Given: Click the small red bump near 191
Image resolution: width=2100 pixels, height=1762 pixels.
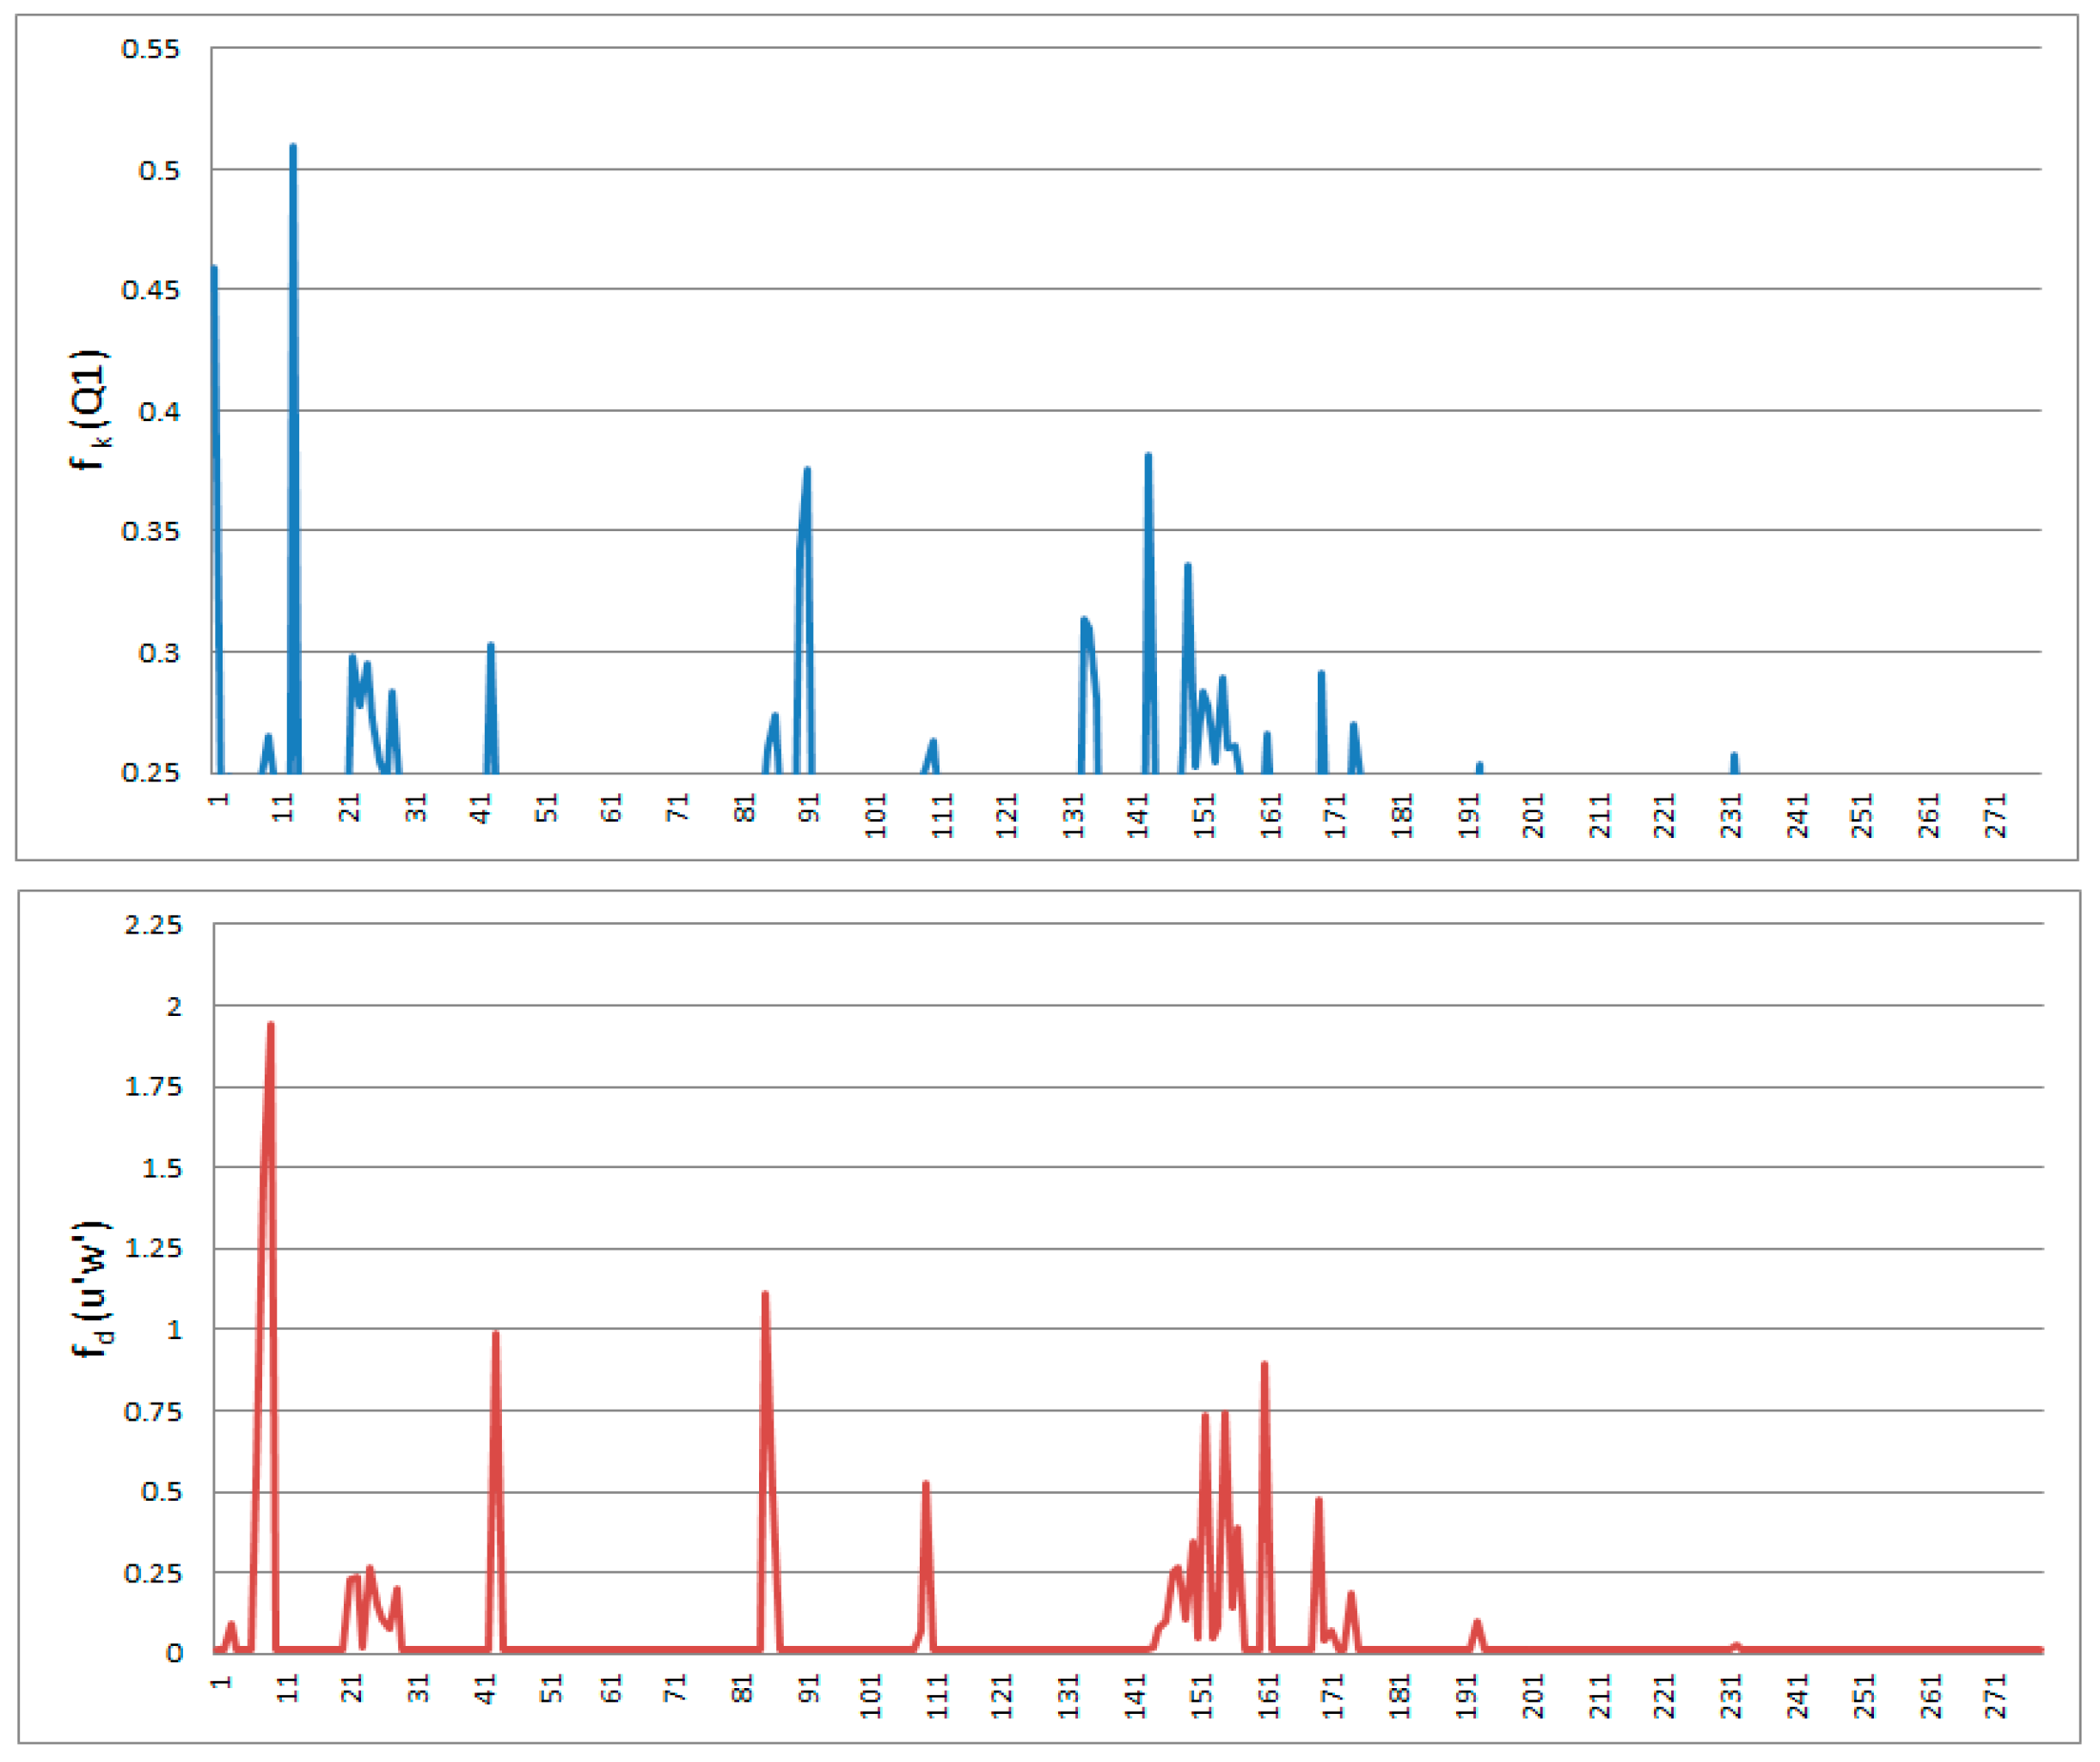Looking at the screenshot, I should click(1477, 1626).
